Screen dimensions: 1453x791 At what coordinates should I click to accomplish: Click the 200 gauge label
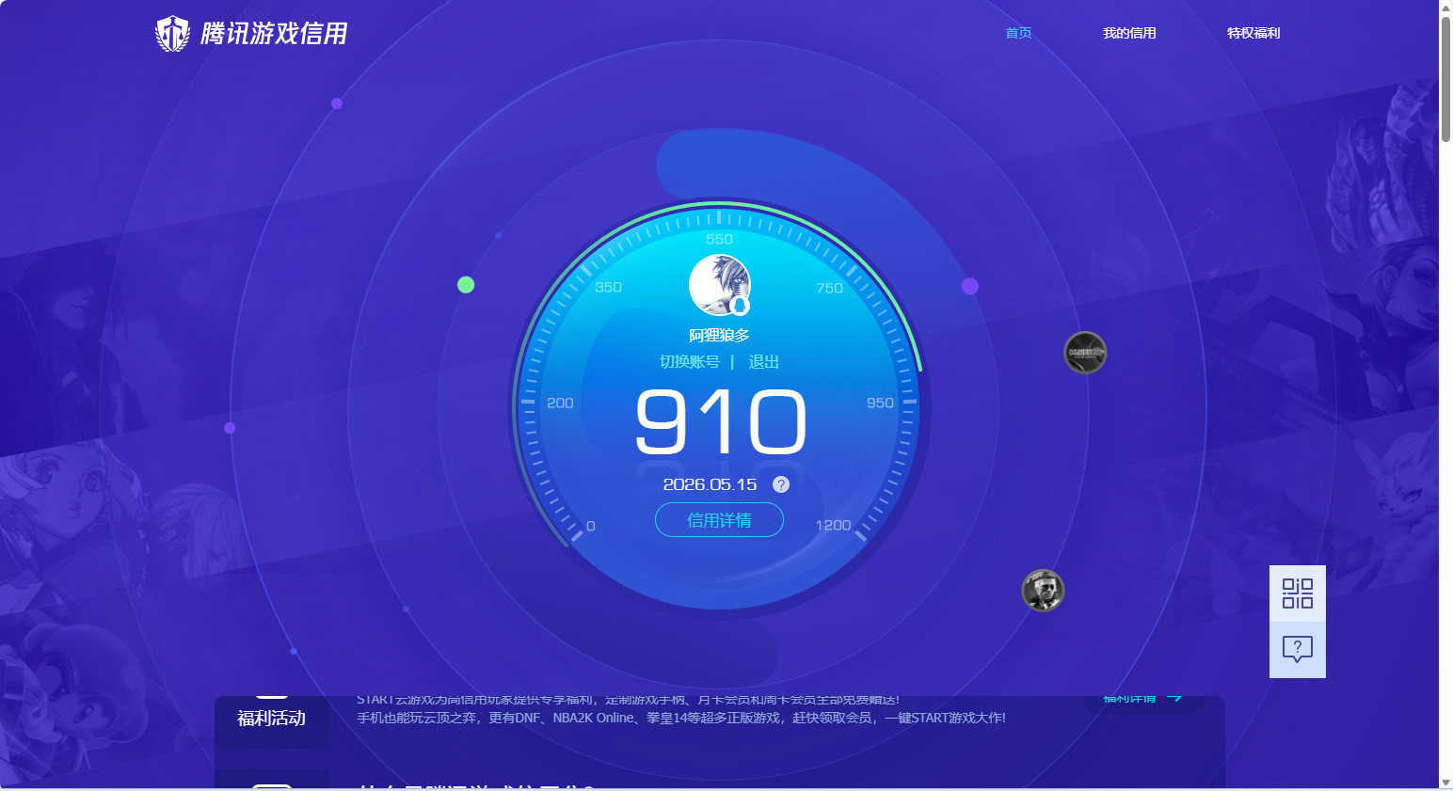click(560, 403)
